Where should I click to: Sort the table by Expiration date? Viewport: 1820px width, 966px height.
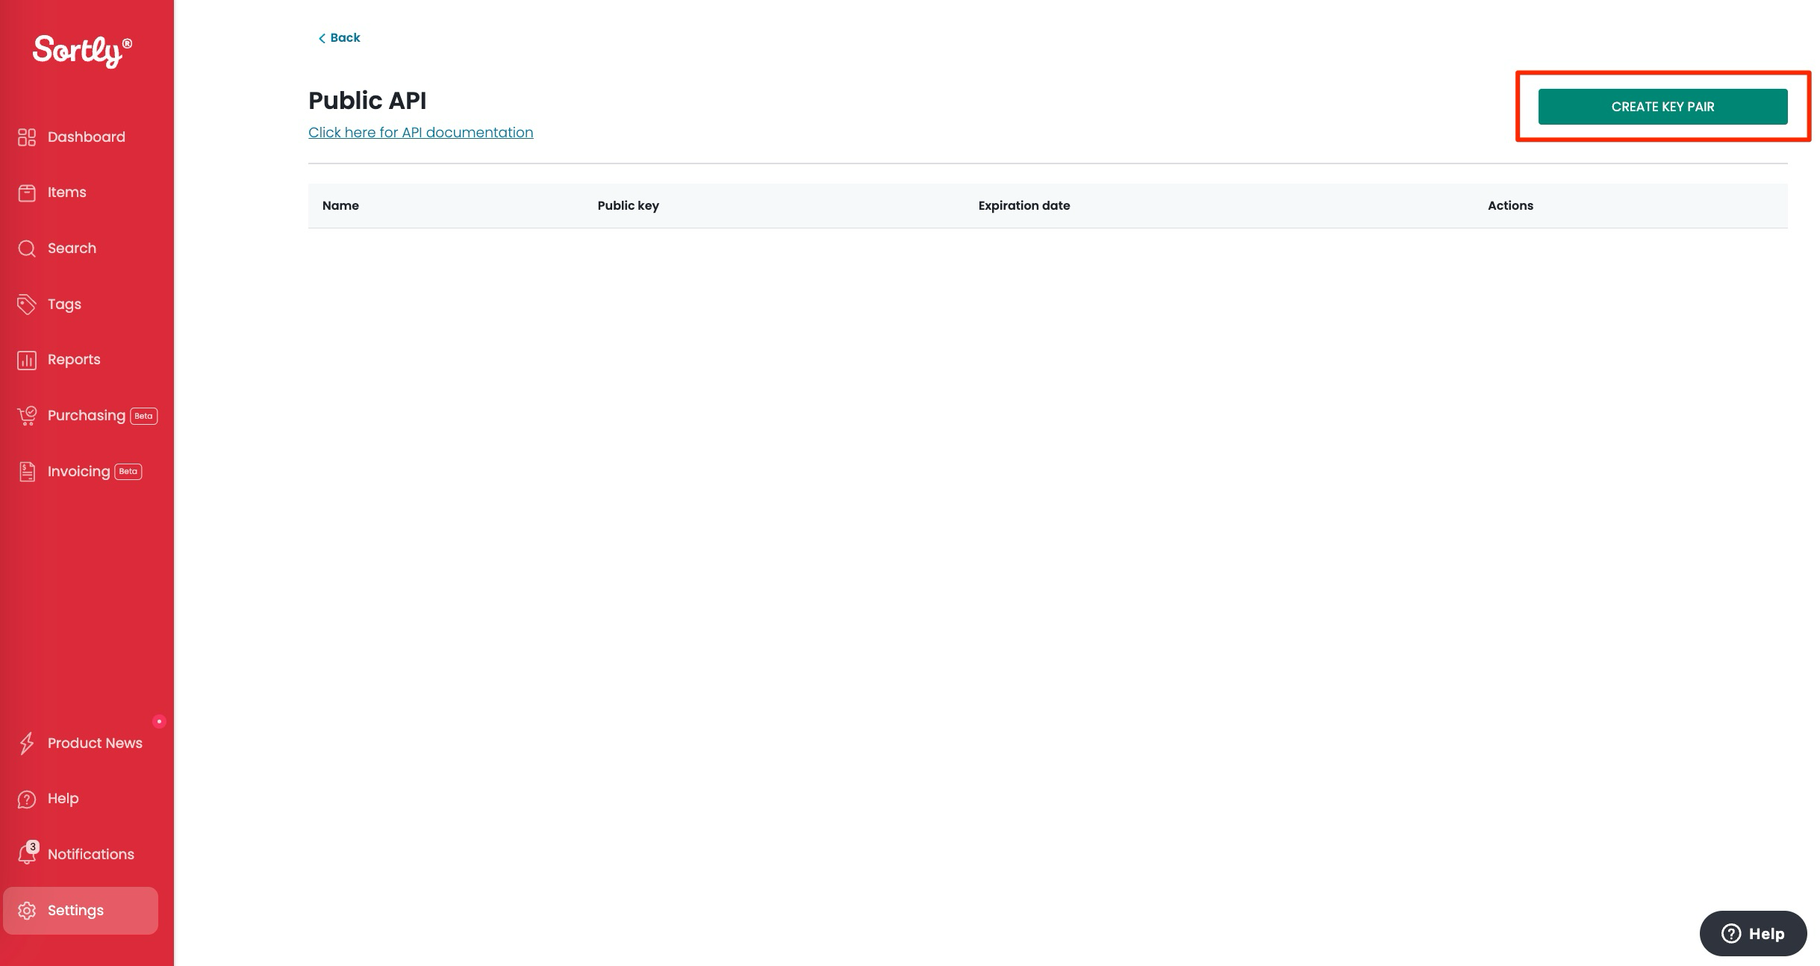[x=1023, y=205]
